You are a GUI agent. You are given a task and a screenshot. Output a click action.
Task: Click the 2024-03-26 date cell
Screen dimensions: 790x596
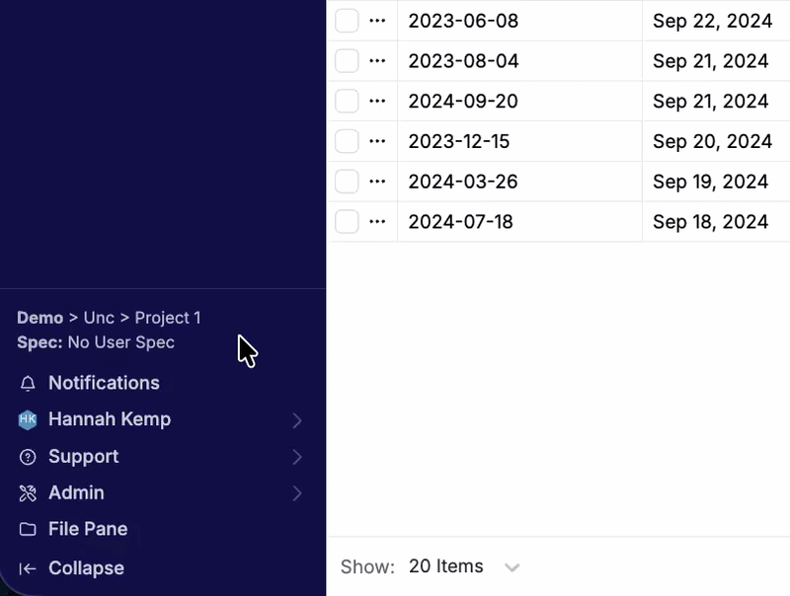pyautogui.click(x=463, y=183)
